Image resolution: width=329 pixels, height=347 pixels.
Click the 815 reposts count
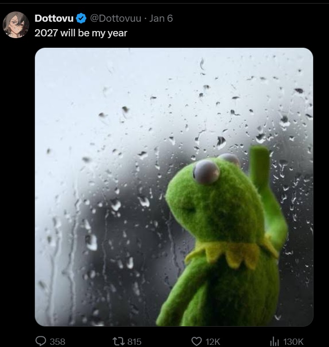pos(135,342)
